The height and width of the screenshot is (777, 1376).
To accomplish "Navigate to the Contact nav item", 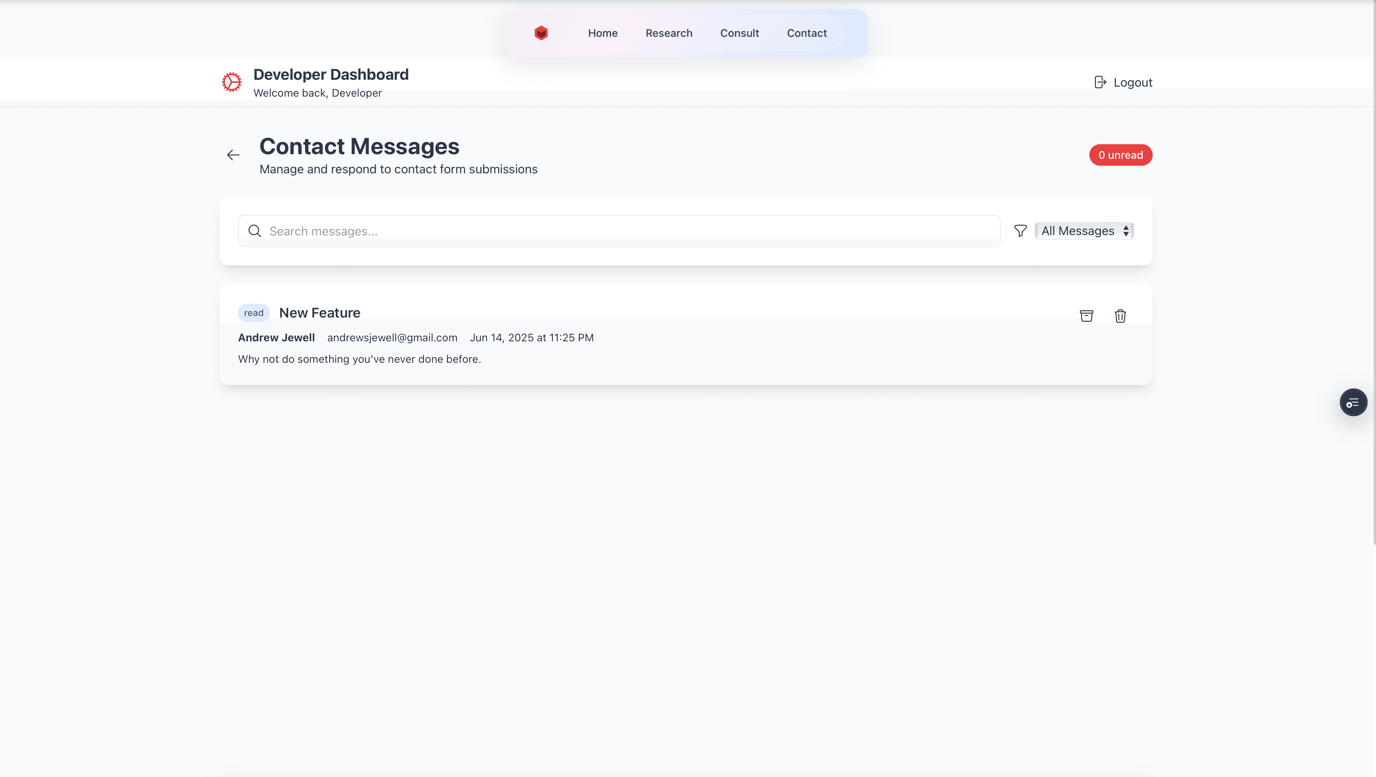I will coord(807,33).
